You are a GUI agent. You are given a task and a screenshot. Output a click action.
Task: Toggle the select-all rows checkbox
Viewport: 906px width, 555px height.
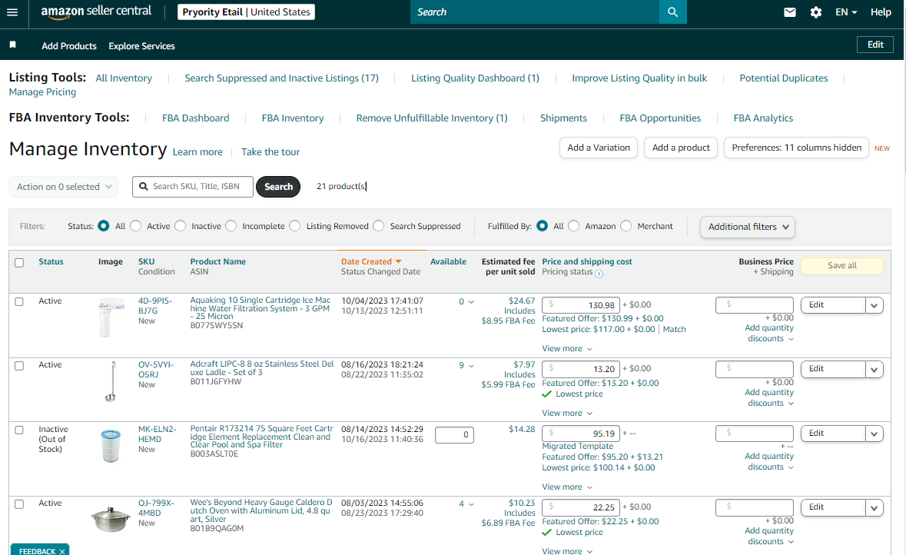click(x=19, y=262)
